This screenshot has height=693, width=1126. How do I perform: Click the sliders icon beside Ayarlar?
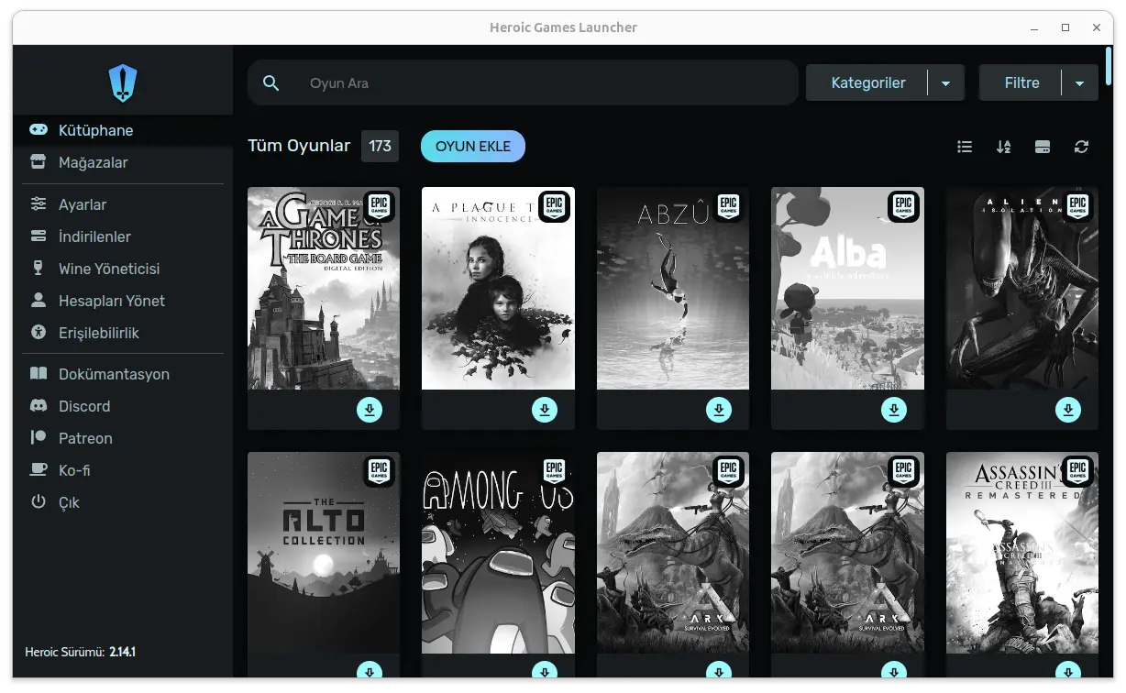39,204
